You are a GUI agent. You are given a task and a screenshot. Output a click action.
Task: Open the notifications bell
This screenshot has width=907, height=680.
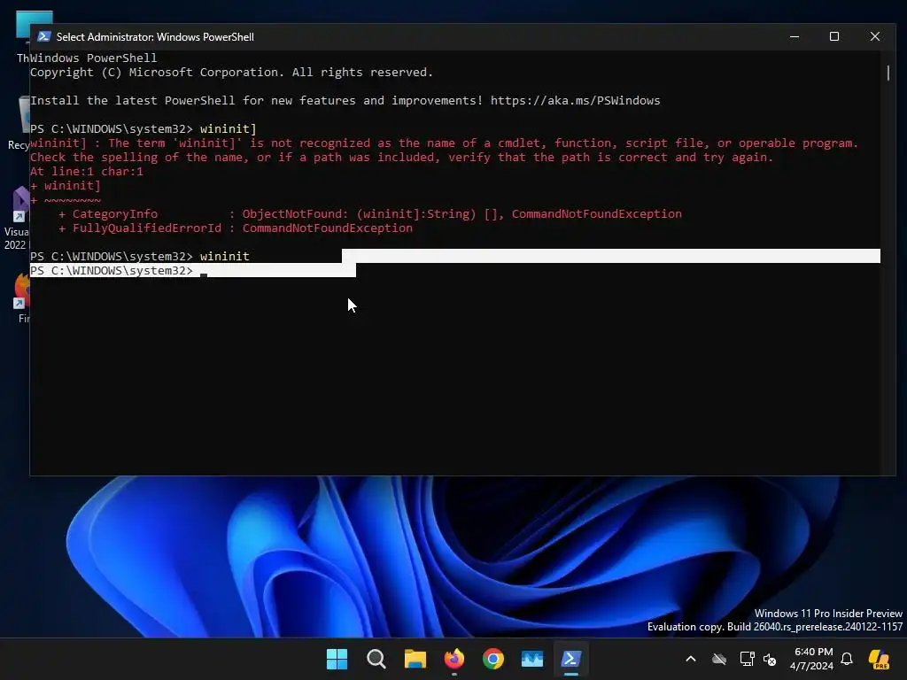tap(847, 659)
